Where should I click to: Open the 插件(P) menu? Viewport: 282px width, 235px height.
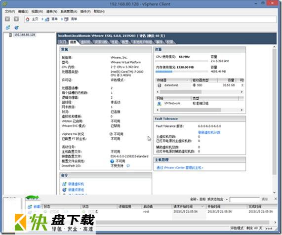tap(85, 11)
